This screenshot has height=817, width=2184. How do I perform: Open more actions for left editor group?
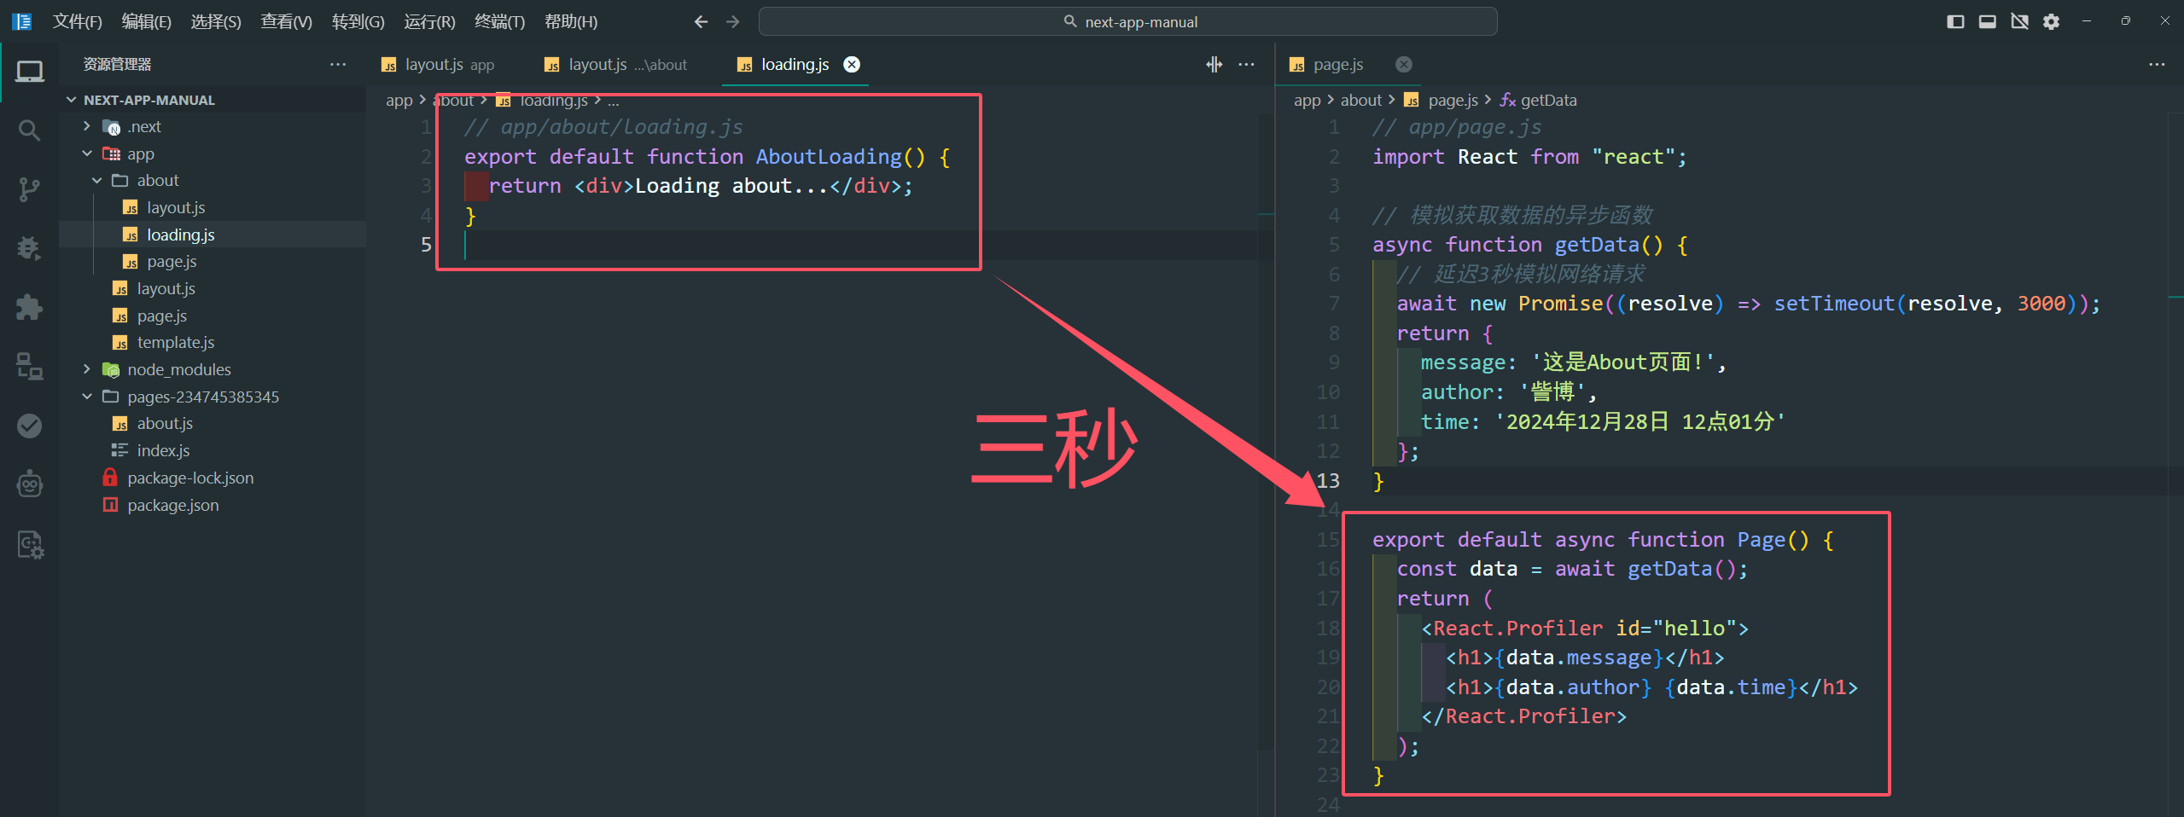1247,64
